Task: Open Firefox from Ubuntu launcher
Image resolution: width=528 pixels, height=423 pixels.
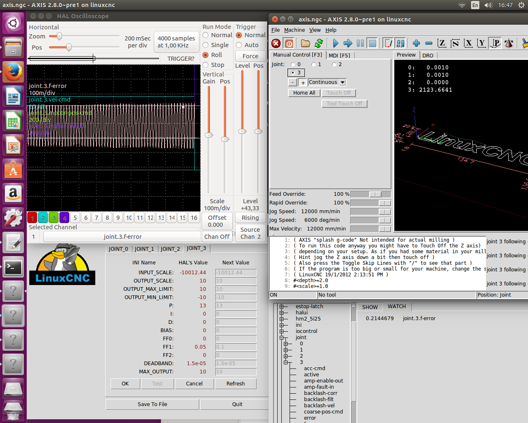Action: tap(13, 72)
